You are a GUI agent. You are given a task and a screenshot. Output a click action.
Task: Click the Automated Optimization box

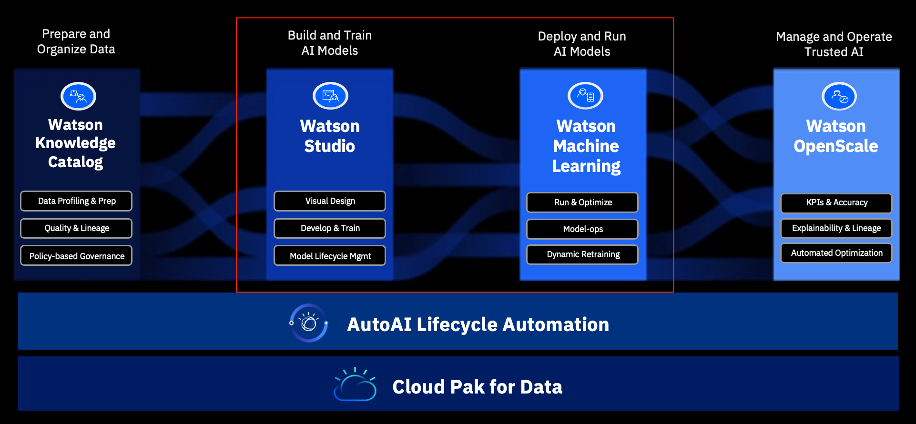[836, 253]
